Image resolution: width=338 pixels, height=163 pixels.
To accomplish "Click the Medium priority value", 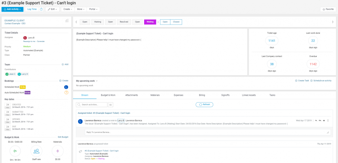I will pos(27,47).
